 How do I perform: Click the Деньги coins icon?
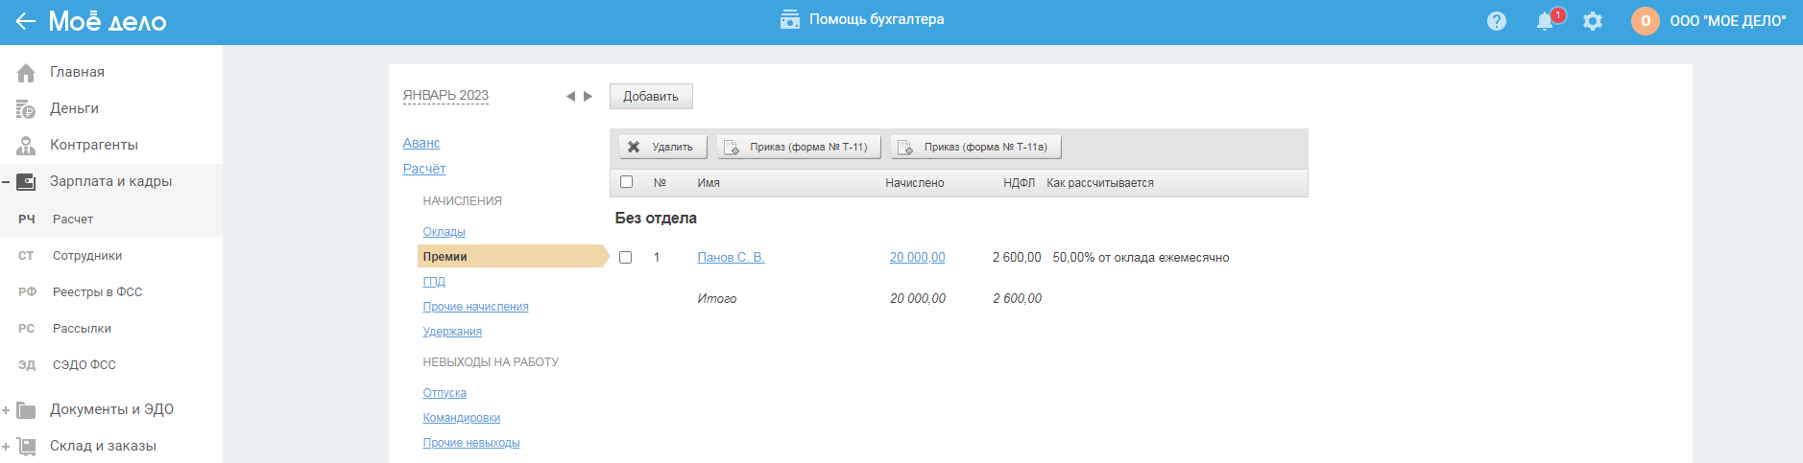click(x=26, y=109)
